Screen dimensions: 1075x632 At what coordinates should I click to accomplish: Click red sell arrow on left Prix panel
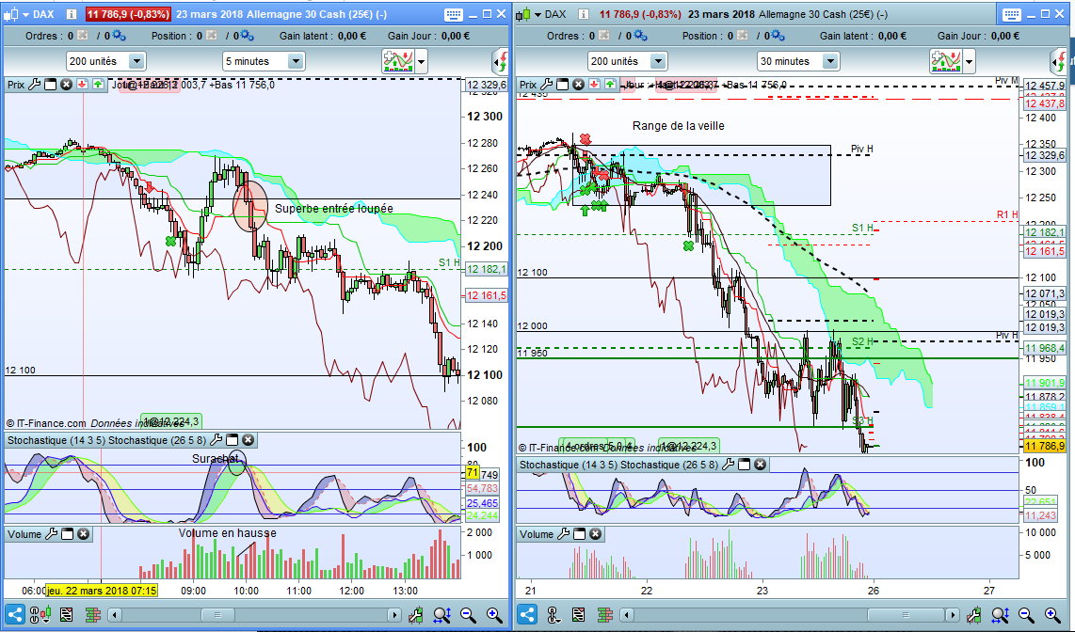click(82, 85)
